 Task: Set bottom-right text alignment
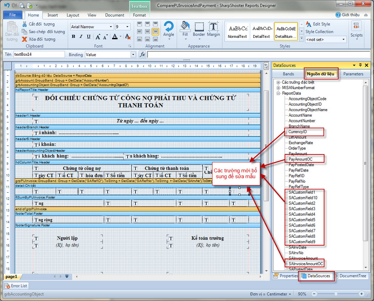(156, 39)
